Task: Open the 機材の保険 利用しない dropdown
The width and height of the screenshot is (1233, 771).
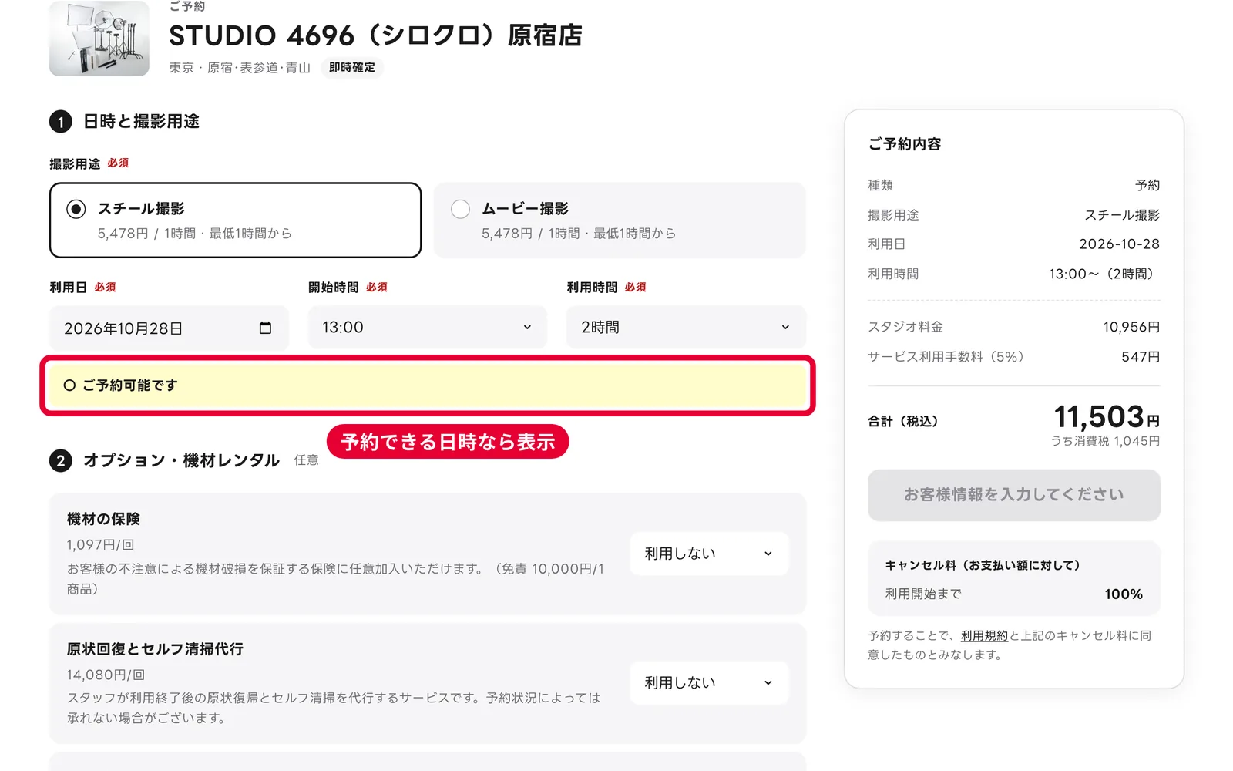Action: pyautogui.click(x=709, y=554)
